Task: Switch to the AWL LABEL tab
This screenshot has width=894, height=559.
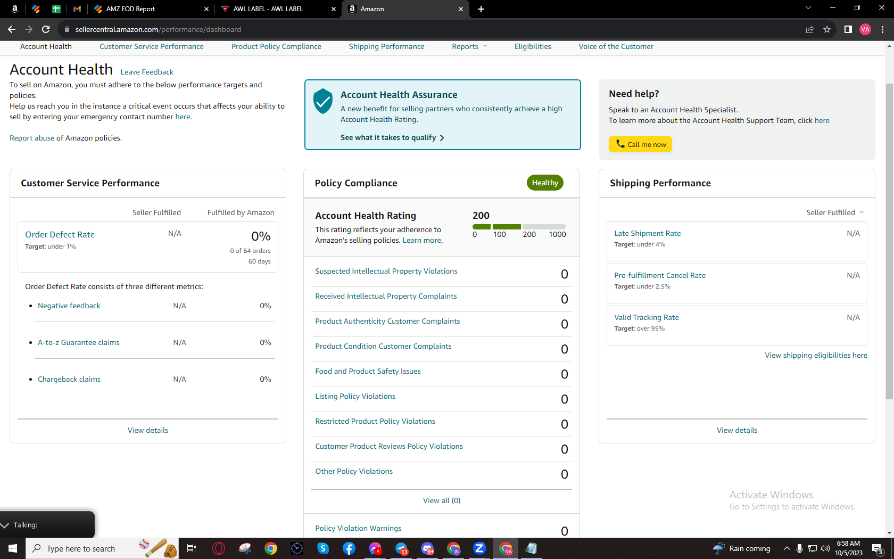Action: click(278, 9)
